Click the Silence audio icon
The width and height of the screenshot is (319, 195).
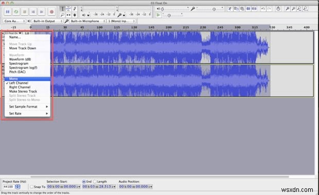point(254,9)
